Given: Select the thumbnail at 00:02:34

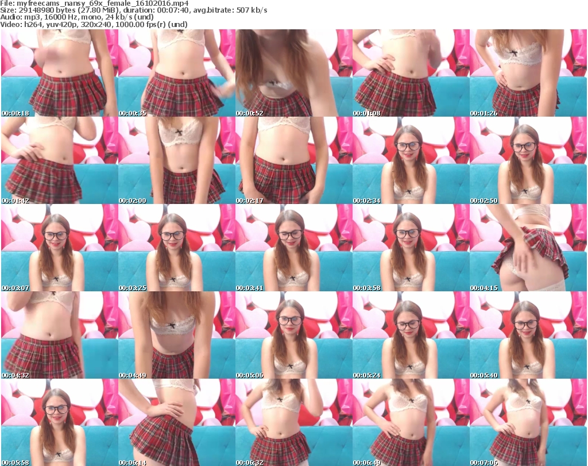Looking at the screenshot, I should [x=411, y=160].
